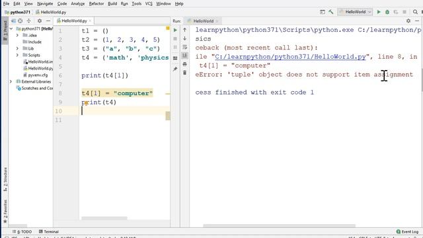
Task: Click the restore layout icon in Run panel
Action: 175,58
